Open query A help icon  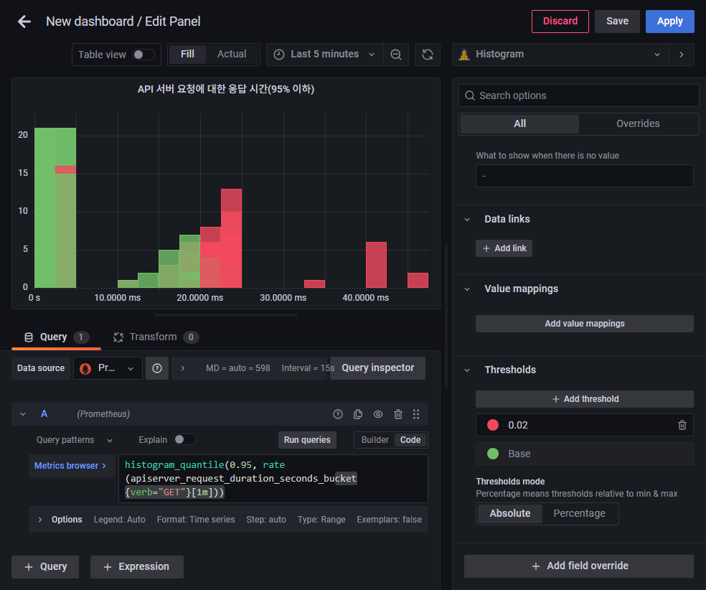tap(338, 414)
